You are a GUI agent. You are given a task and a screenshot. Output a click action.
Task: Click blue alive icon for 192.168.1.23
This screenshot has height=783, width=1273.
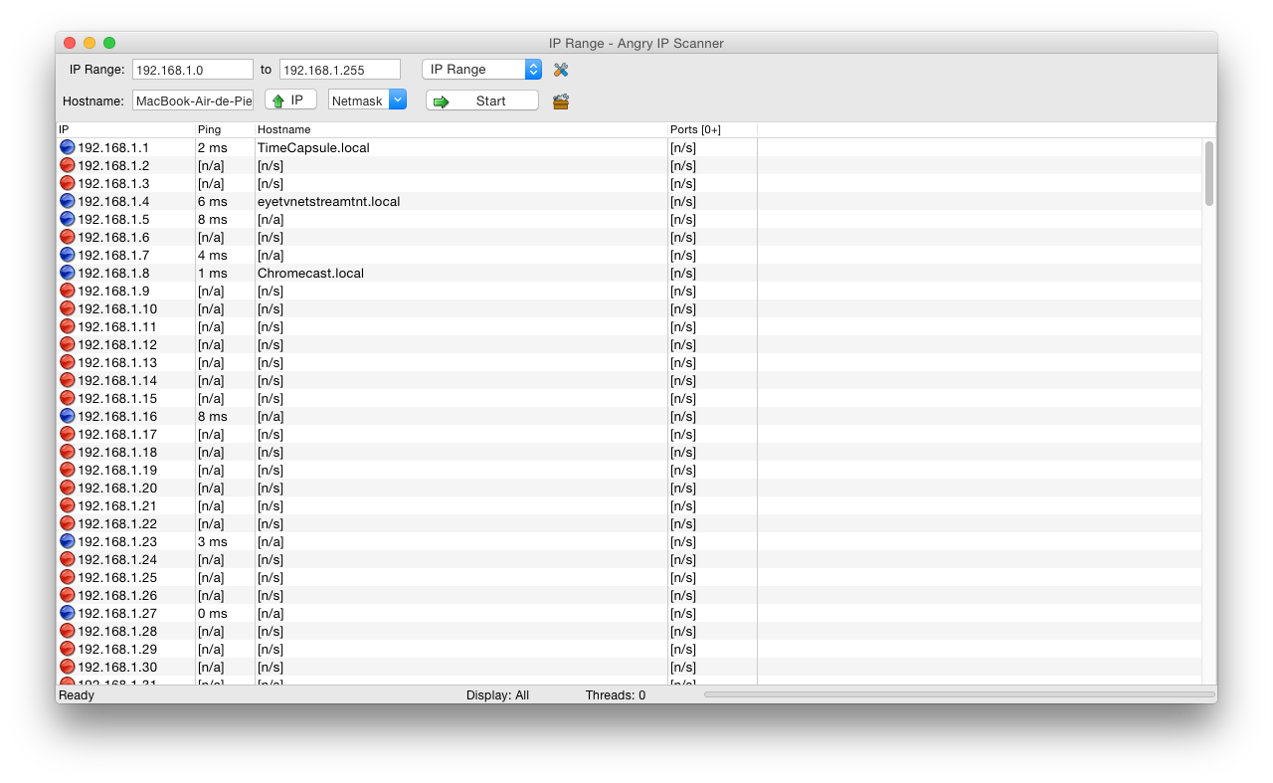click(68, 541)
